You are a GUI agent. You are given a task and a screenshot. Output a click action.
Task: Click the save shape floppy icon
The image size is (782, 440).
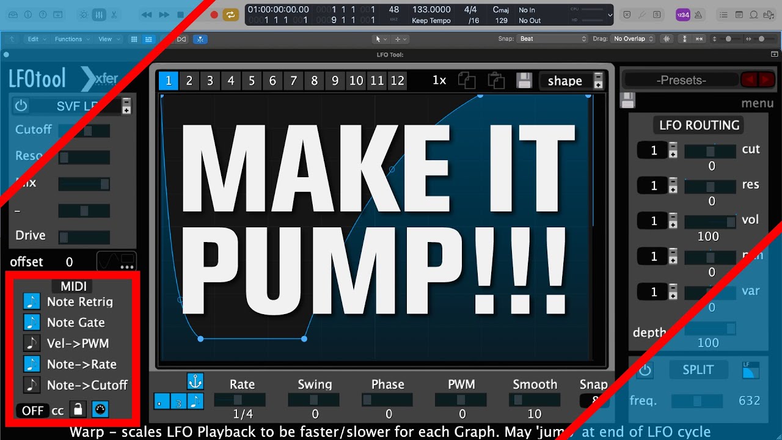[x=524, y=81]
